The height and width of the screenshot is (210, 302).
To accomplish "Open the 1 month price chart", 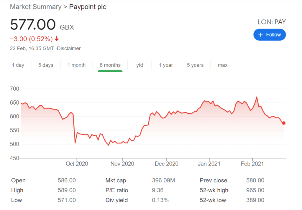I will click(x=76, y=65).
